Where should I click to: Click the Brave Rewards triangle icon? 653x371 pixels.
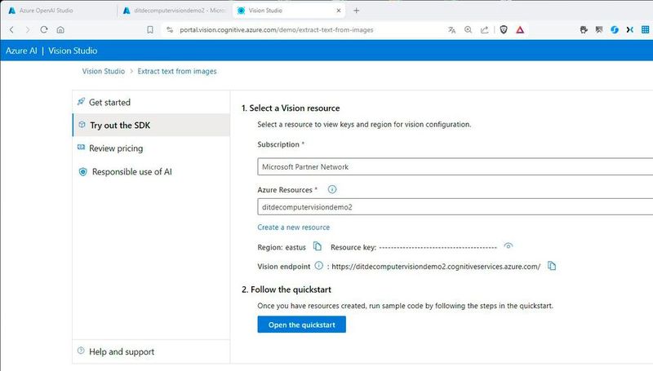520,29
